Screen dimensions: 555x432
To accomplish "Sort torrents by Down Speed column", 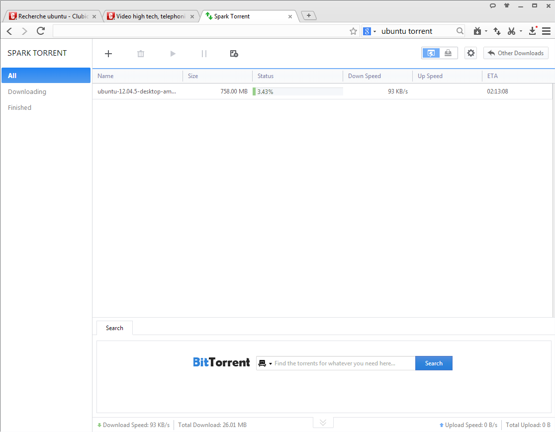I will [x=377, y=76].
